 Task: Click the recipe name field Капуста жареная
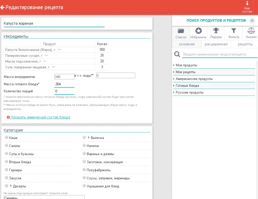tap(54, 24)
